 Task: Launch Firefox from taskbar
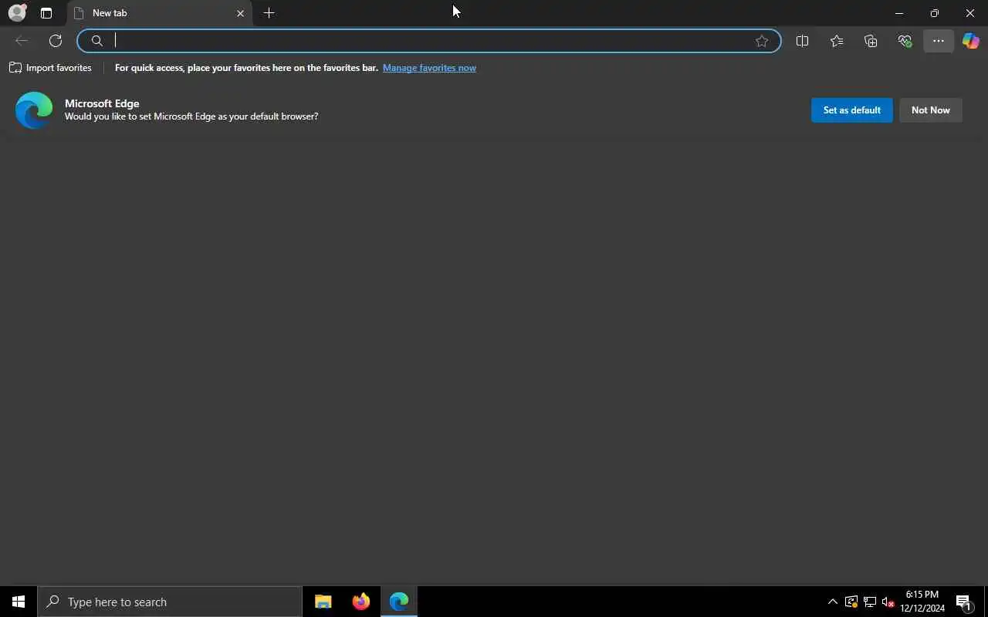coord(361,602)
